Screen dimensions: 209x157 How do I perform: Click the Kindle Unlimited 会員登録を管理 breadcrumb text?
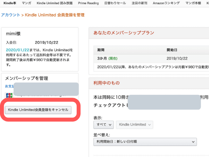click(55, 15)
